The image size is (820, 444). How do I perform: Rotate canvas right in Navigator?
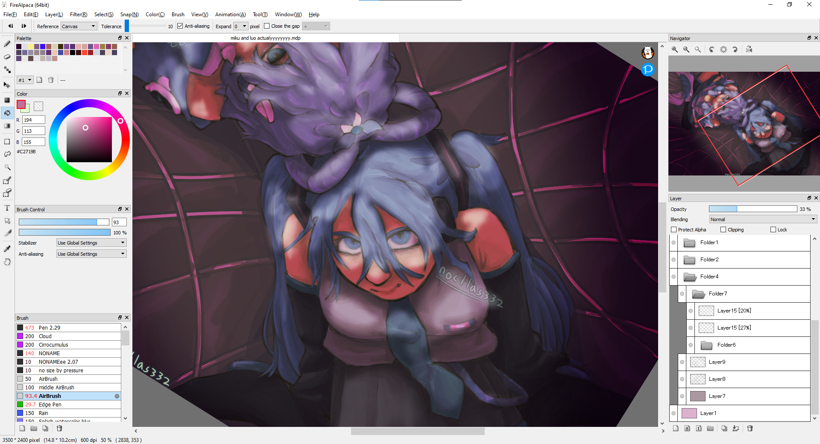coord(735,50)
